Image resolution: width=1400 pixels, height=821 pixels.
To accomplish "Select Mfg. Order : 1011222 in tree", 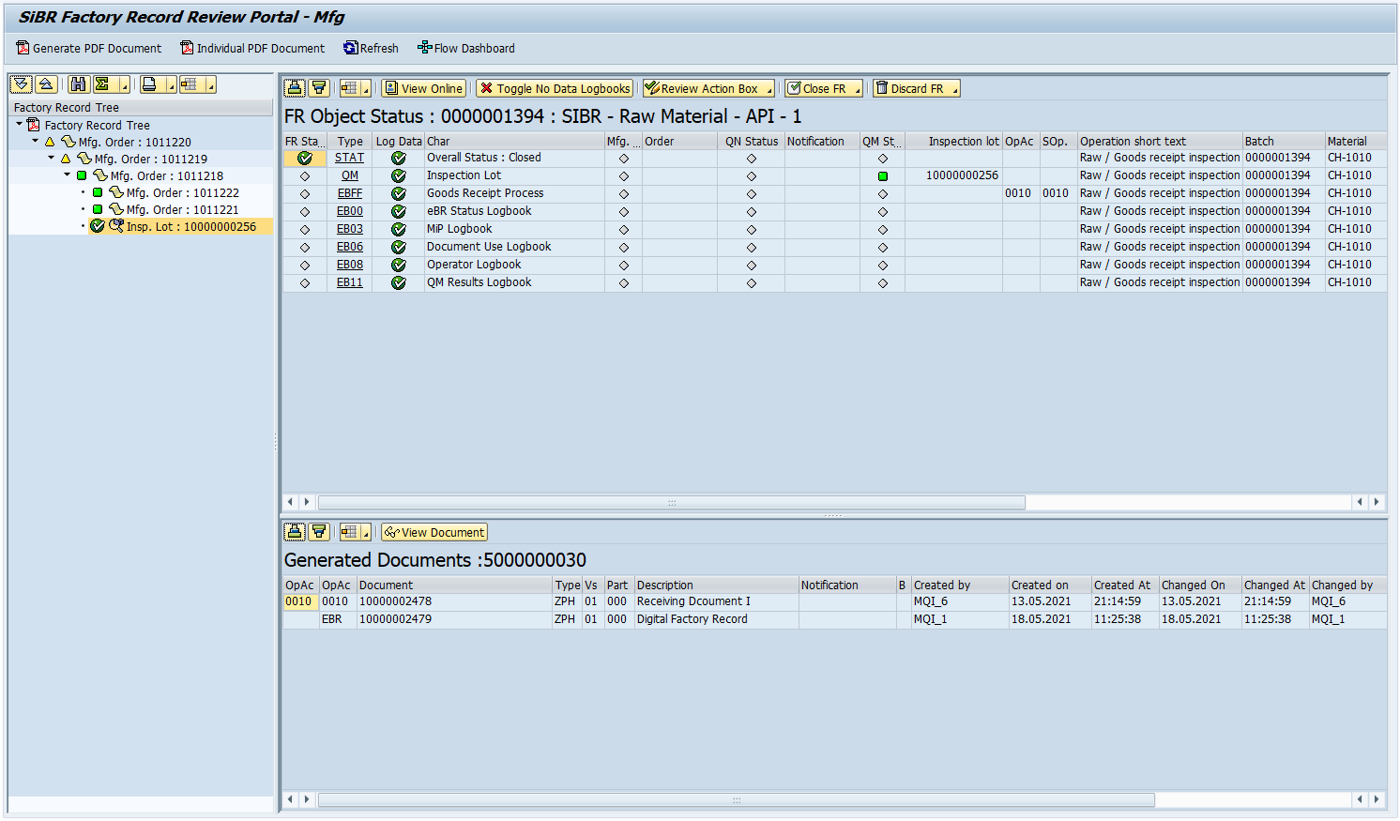I will [183, 192].
